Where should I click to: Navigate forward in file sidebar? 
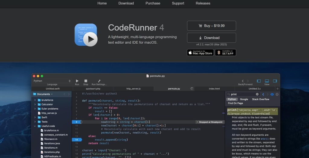69,94
